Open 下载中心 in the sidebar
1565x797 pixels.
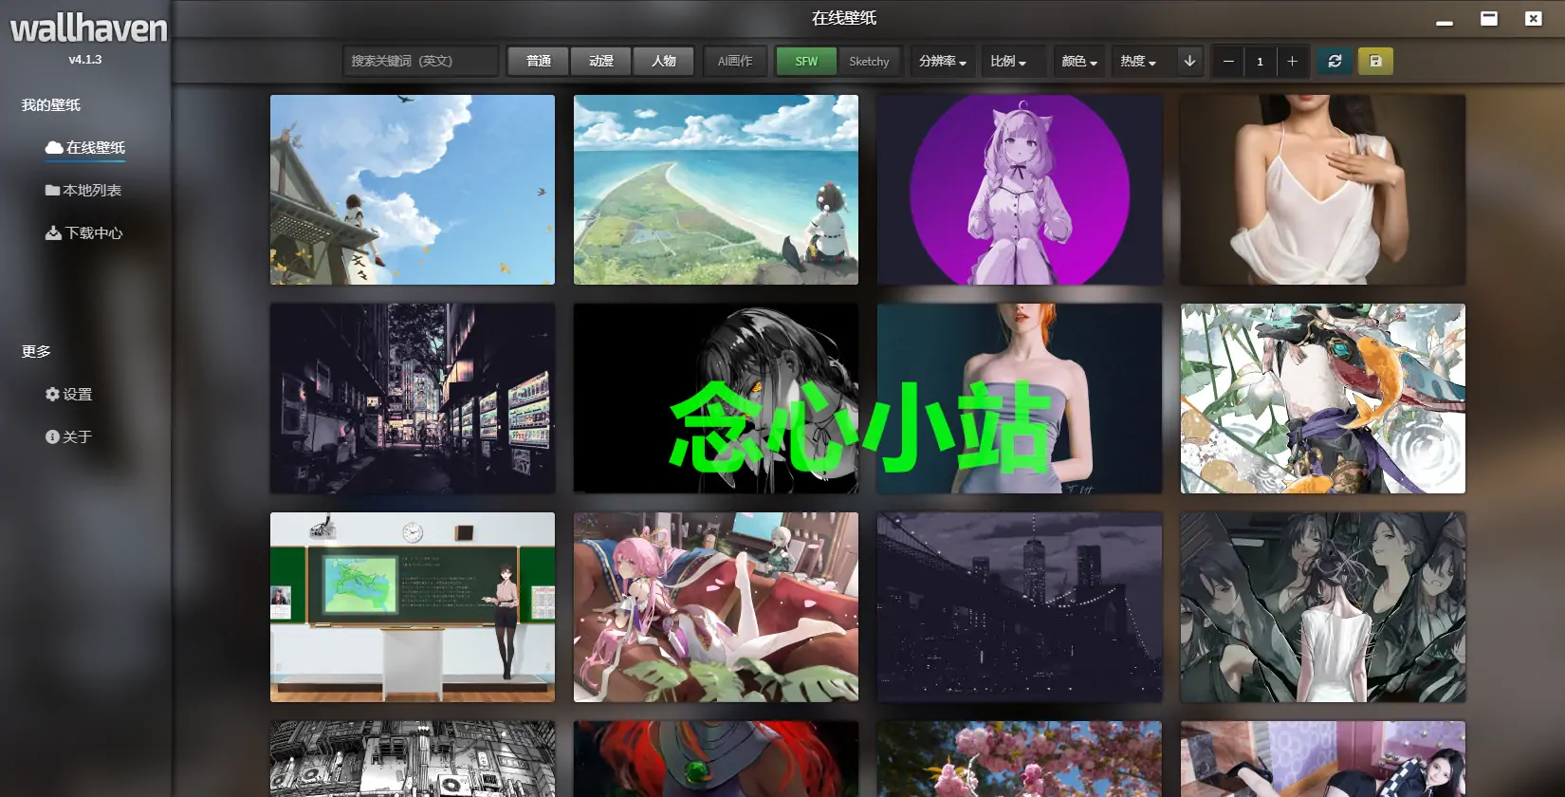[x=84, y=233]
